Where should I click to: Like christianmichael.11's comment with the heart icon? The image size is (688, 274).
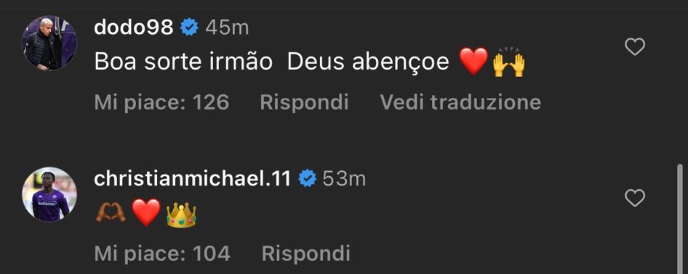coord(634,199)
